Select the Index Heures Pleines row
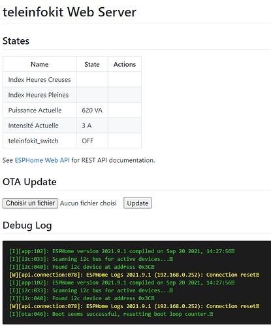Image resolution: width=271 pixels, height=327 pixels. [x=72, y=95]
